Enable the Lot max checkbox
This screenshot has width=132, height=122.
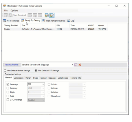pyautogui.click(x=49, y=88)
